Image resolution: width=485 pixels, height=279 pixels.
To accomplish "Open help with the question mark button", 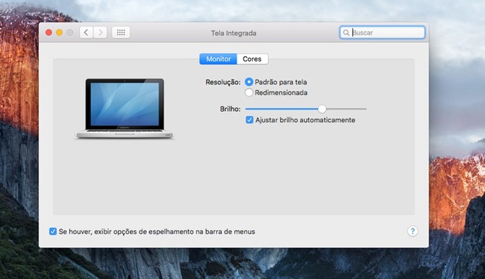I will click(x=413, y=231).
